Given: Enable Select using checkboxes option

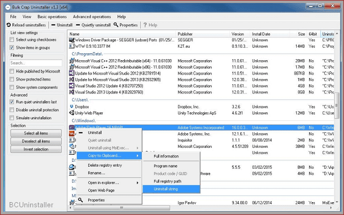Looking at the screenshot, I should (x=13, y=40).
